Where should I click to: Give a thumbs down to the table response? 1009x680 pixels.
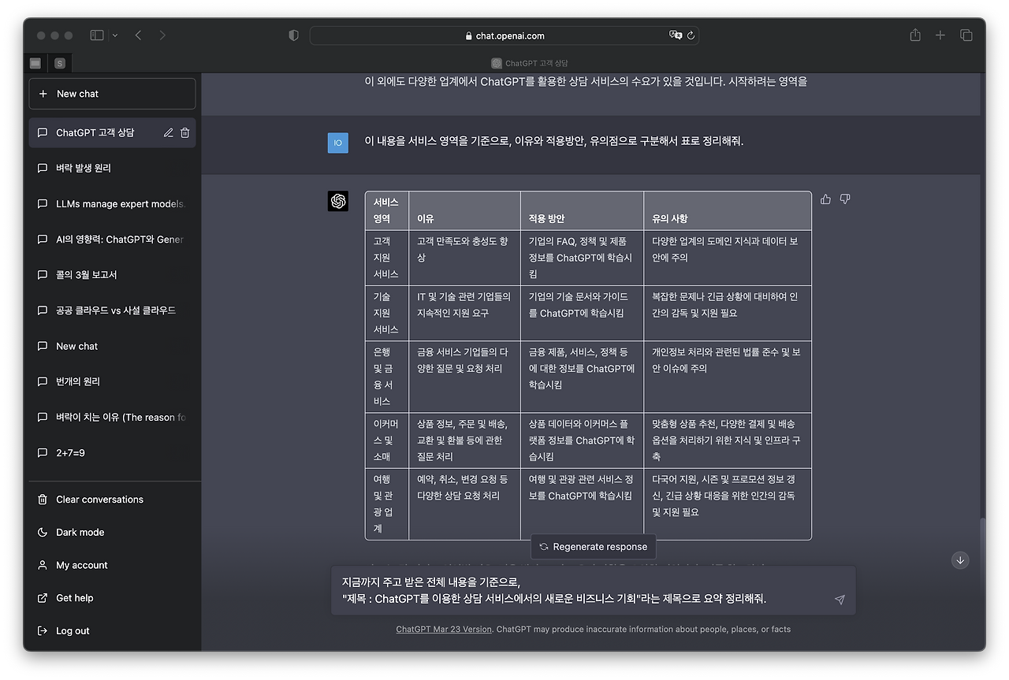(x=844, y=199)
